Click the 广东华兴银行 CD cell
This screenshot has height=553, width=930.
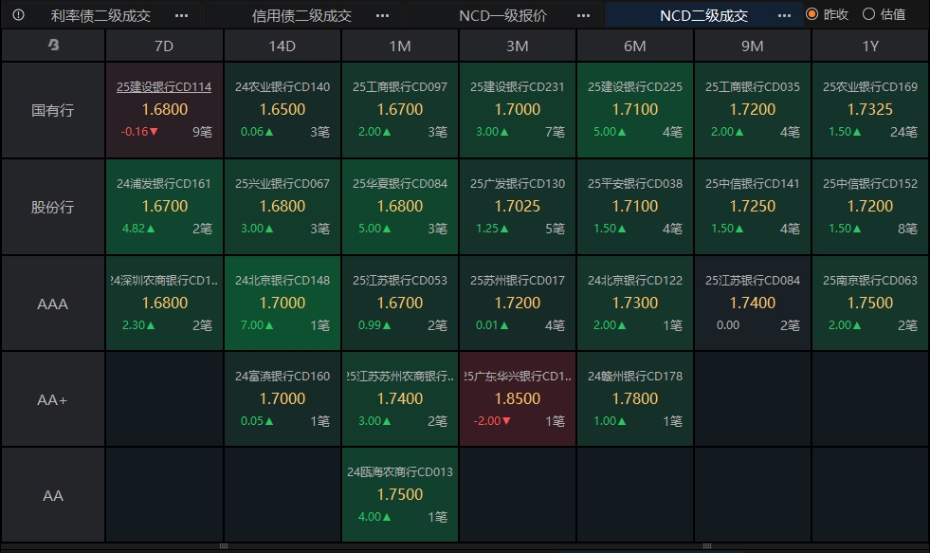click(518, 399)
